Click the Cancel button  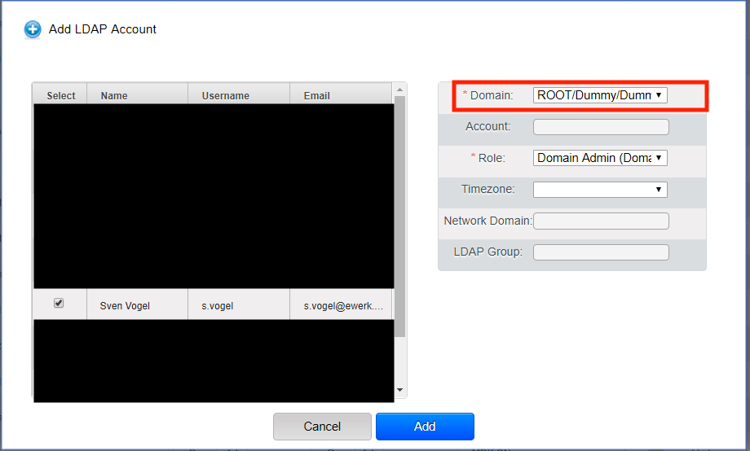tap(322, 426)
